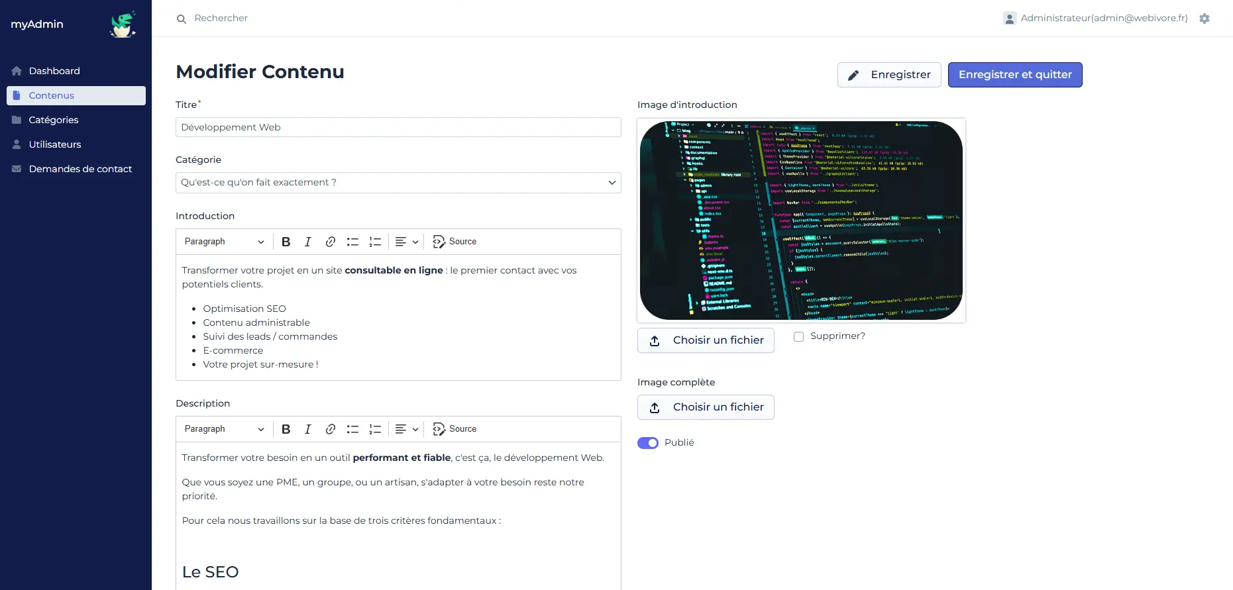Click Administrateur account label
The height and width of the screenshot is (590, 1233).
[1104, 18]
